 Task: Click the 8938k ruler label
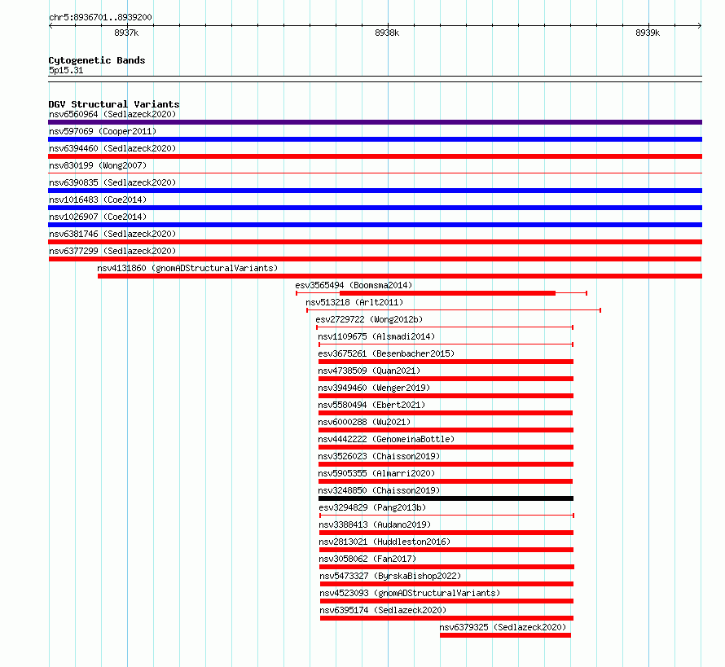click(387, 33)
